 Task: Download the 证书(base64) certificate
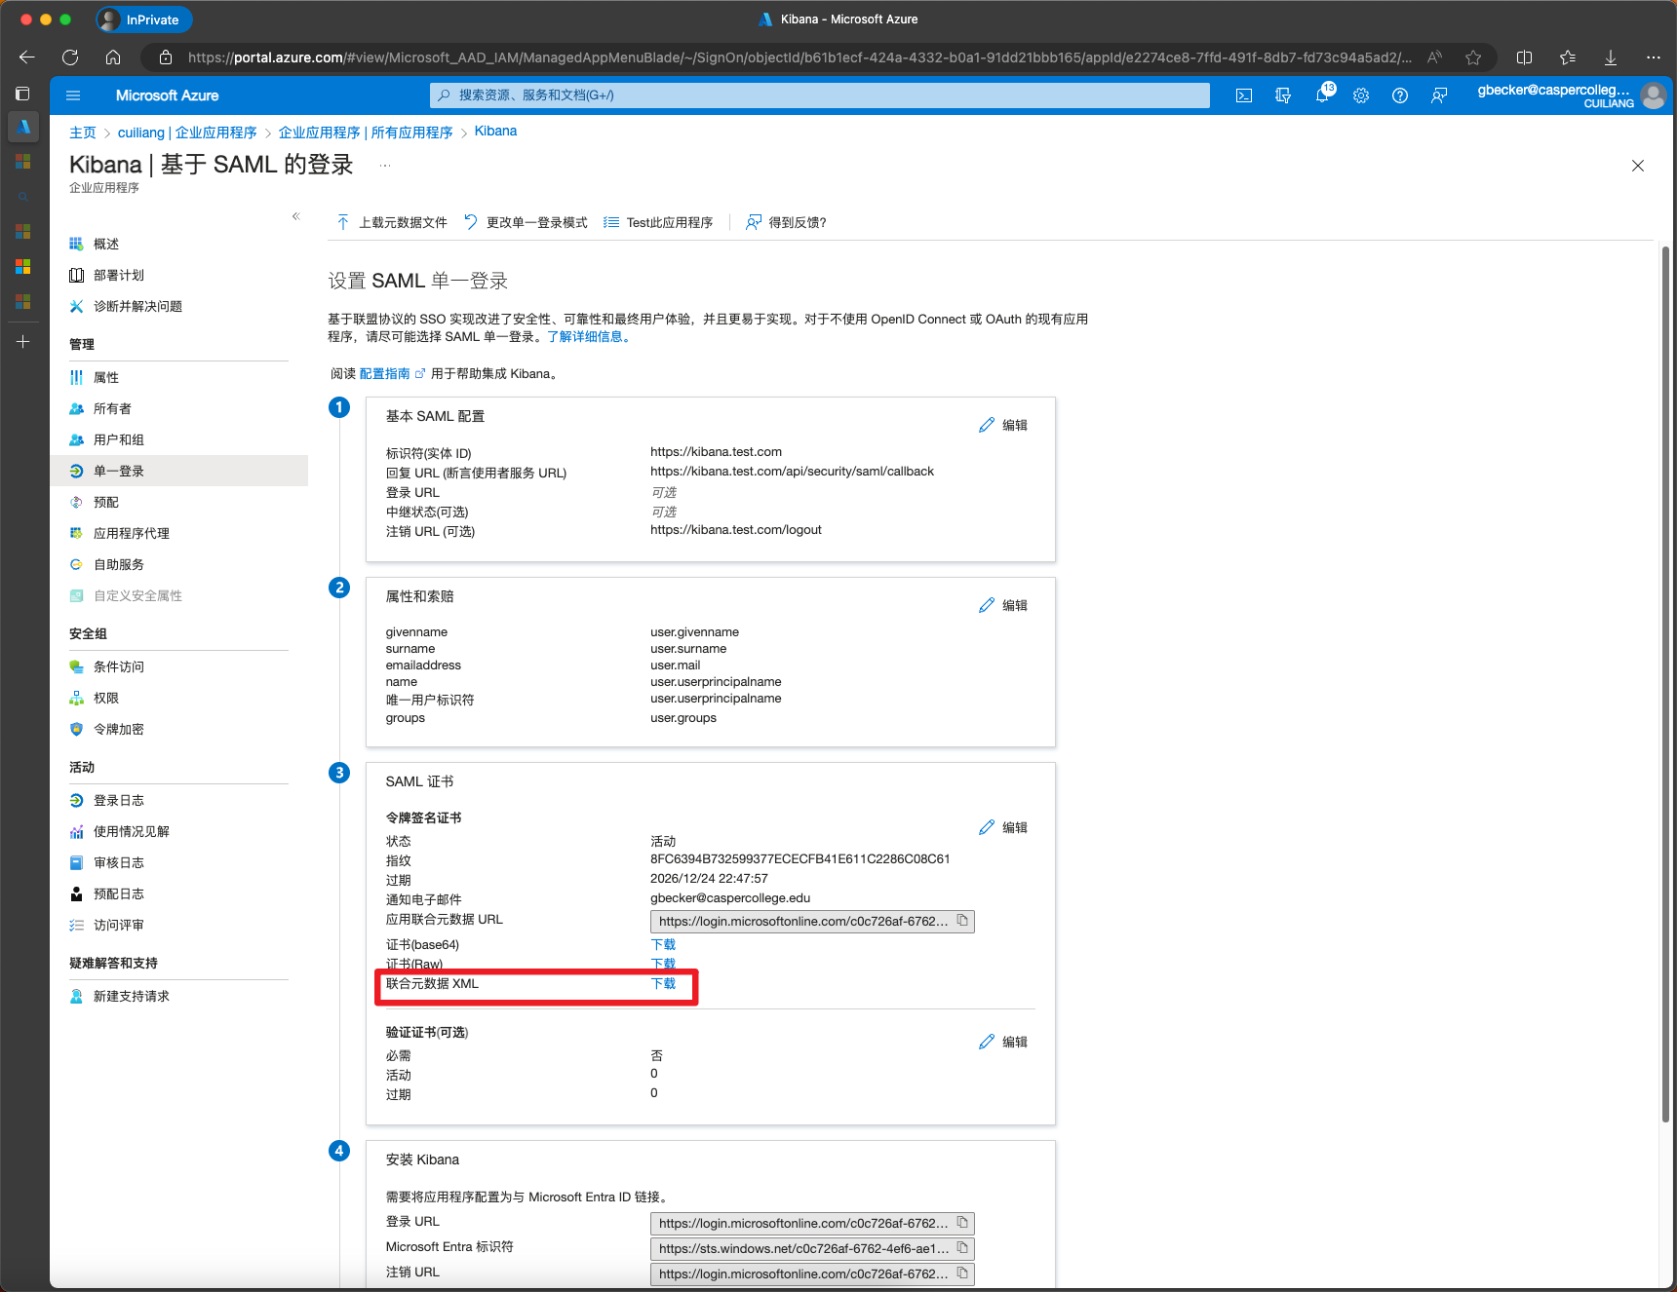point(663,944)
